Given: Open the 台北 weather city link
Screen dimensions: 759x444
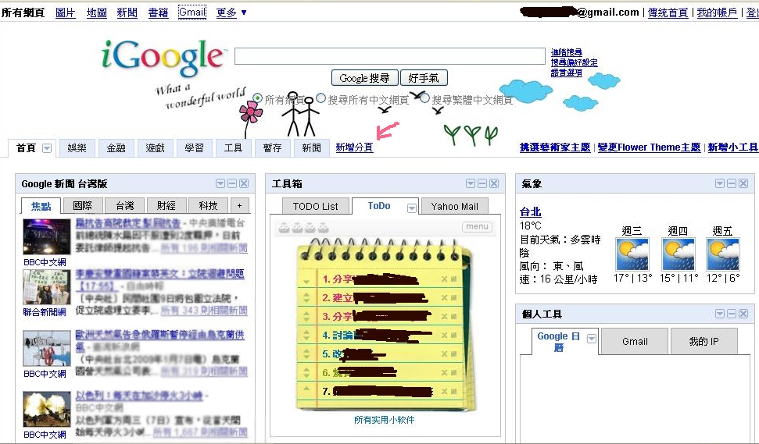Looking at the screenshot, I should (x=530, y=211).
